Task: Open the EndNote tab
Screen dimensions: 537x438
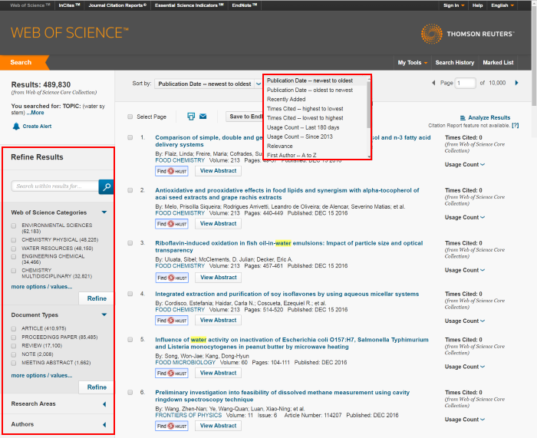Action: [x=244, y=5]
